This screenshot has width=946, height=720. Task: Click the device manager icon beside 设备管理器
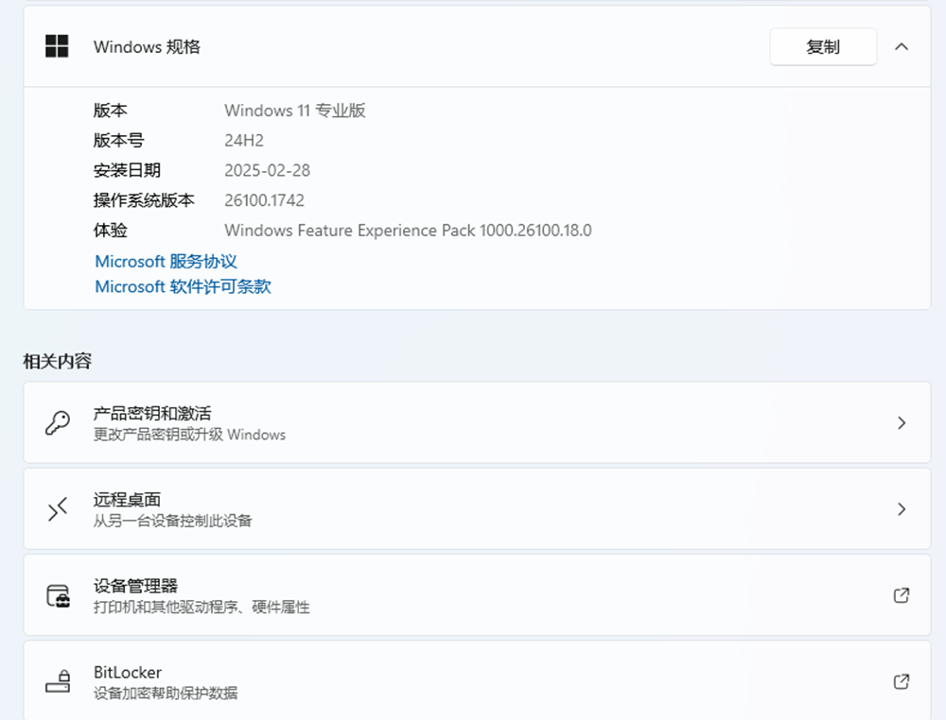coord(59,595)
